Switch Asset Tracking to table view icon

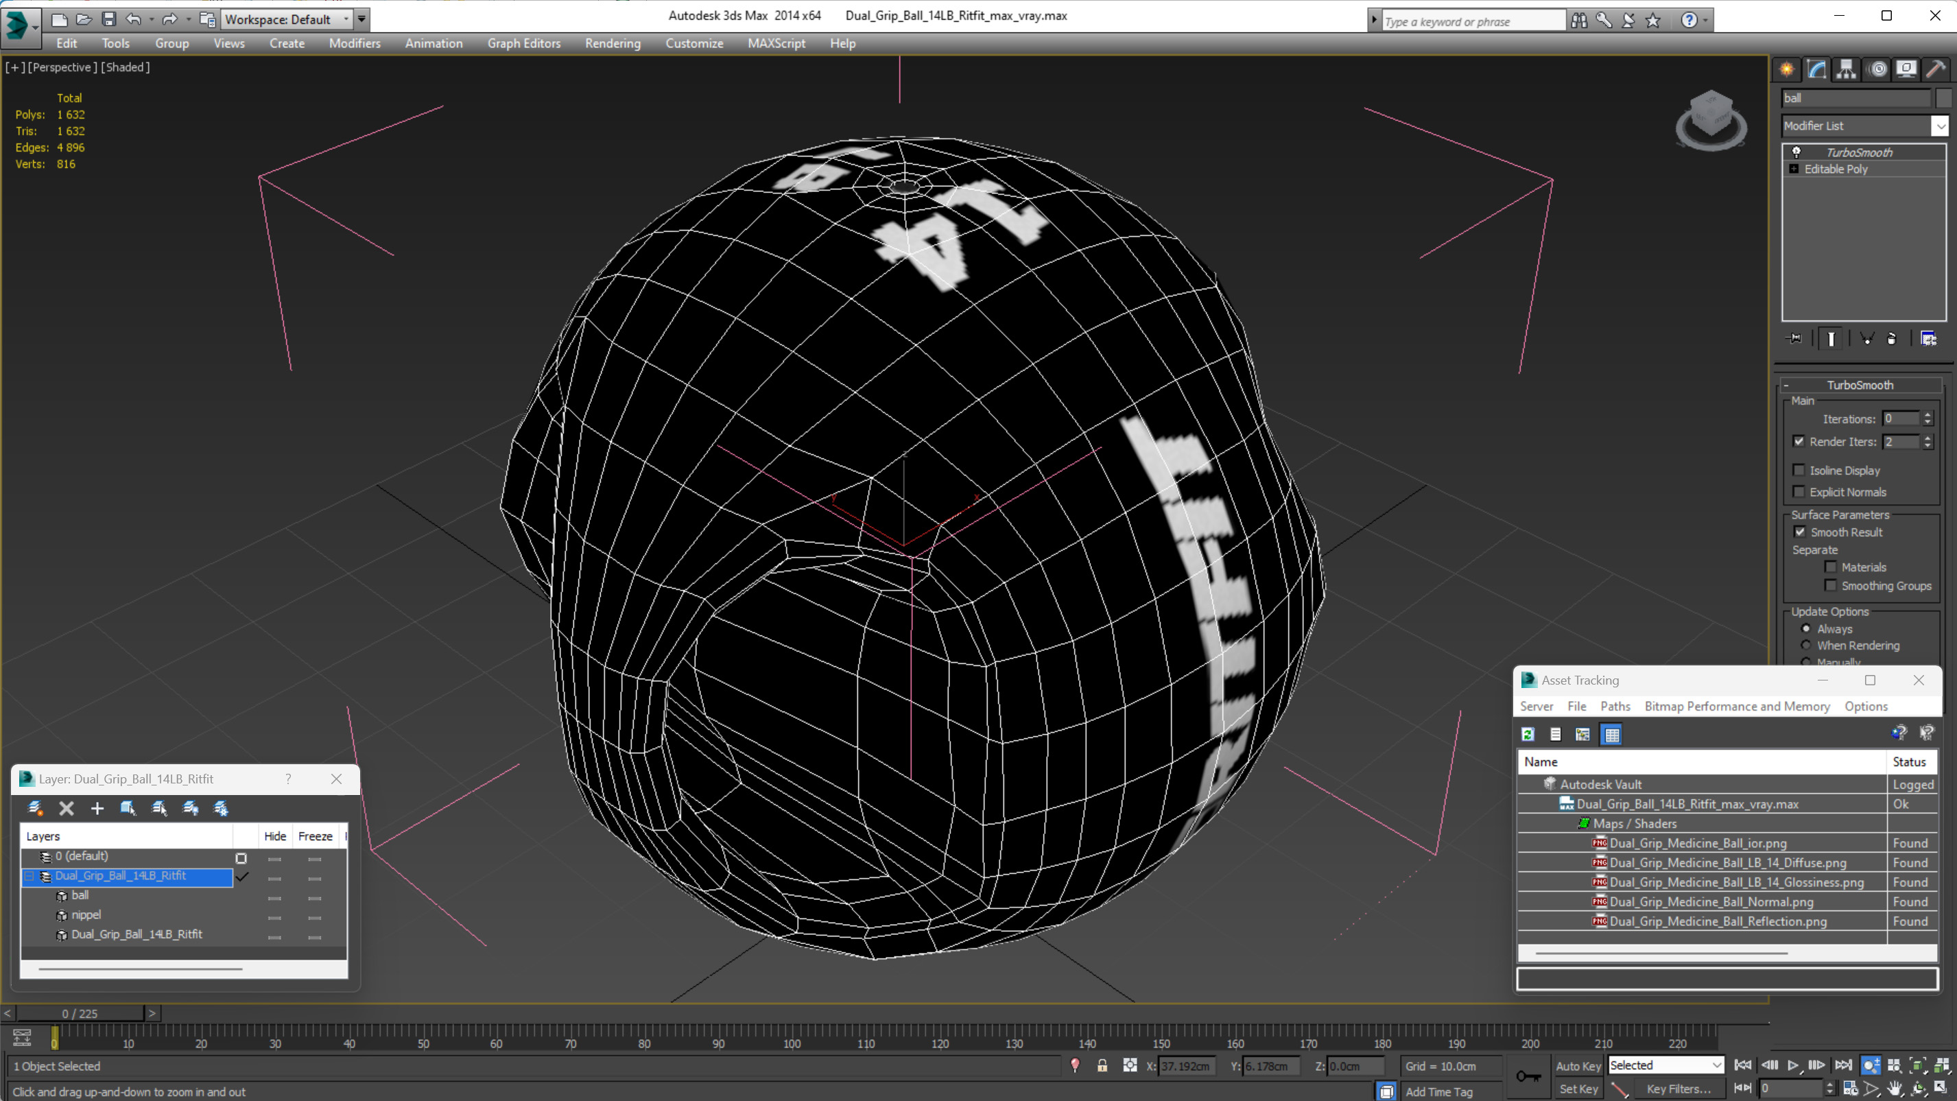click(1611, 734)
